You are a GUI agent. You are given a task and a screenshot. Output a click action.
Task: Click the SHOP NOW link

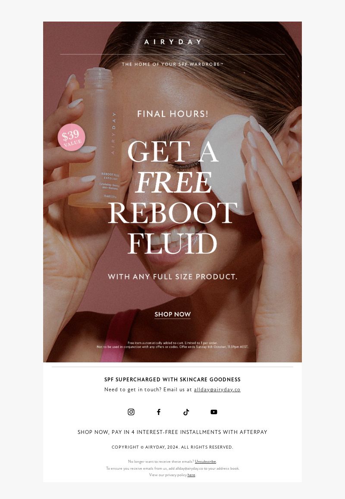(172, 315)
